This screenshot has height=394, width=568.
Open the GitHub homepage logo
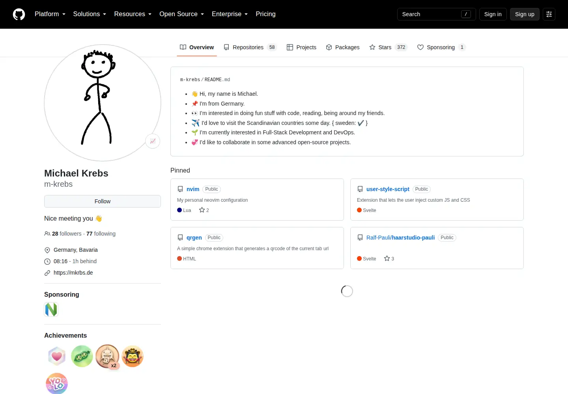[x=19, y=14]
